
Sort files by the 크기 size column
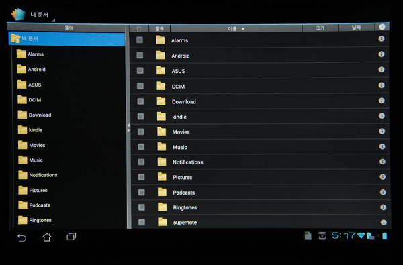pyautogui.click(x=320, y=28)
